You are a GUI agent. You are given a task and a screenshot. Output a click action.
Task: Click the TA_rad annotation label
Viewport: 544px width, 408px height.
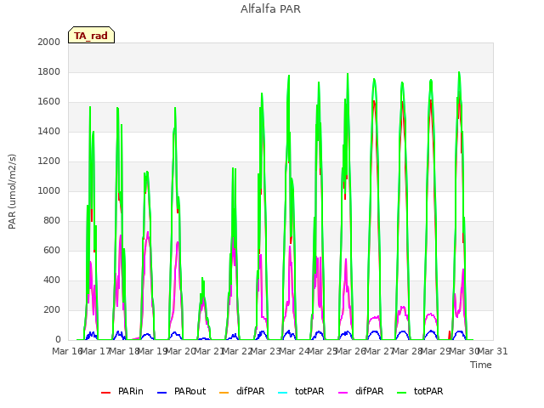(x=91, y=35)
